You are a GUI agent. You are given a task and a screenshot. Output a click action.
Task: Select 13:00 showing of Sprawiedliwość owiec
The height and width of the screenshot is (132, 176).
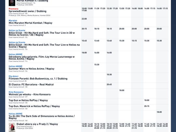(90, 8)
